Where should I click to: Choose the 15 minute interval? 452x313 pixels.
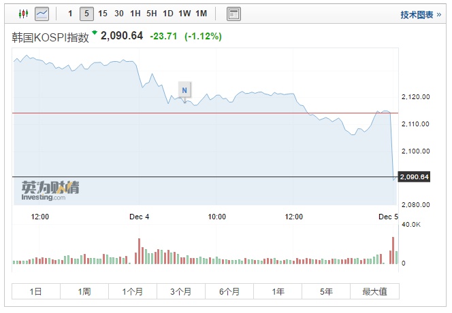(103, 14)
